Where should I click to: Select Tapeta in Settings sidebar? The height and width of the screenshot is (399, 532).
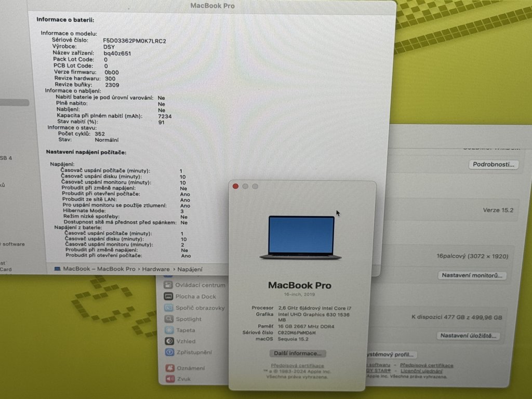click(180, 330)
